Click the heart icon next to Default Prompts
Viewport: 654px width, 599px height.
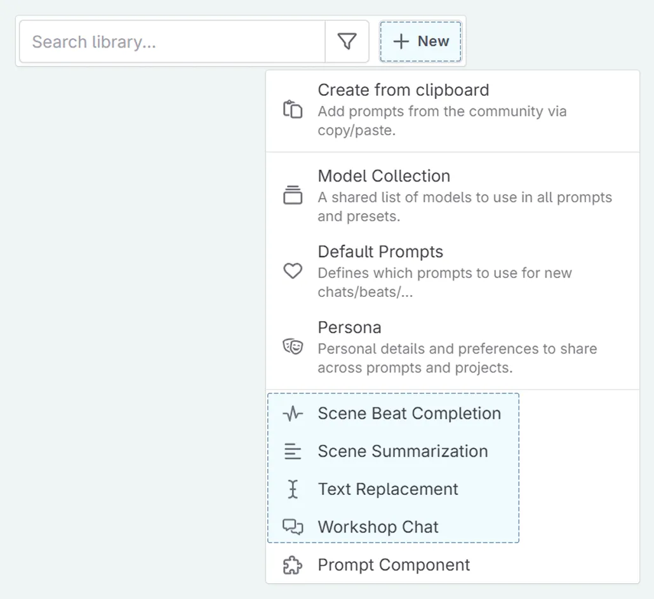pyautogui.click(x=293, y=270)
